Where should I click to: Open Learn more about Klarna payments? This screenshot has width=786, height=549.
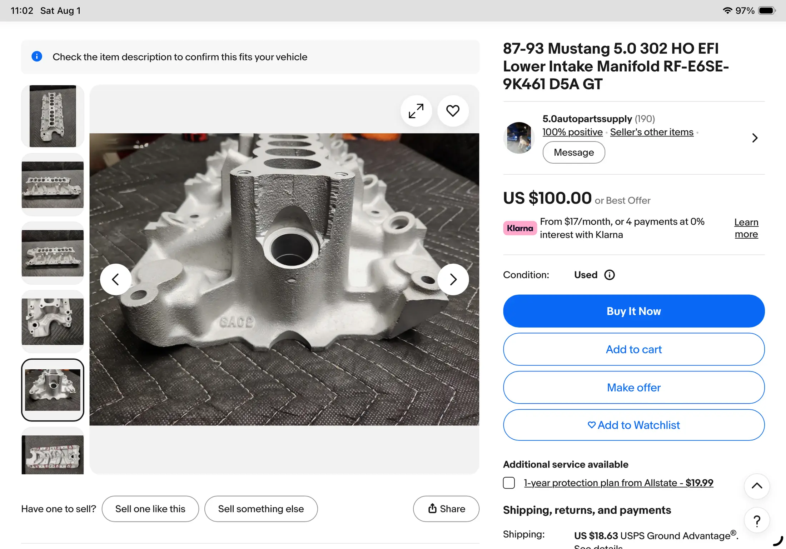coord(746,228)
